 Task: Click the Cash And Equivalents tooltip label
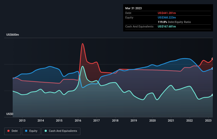[x=139, y=26]
